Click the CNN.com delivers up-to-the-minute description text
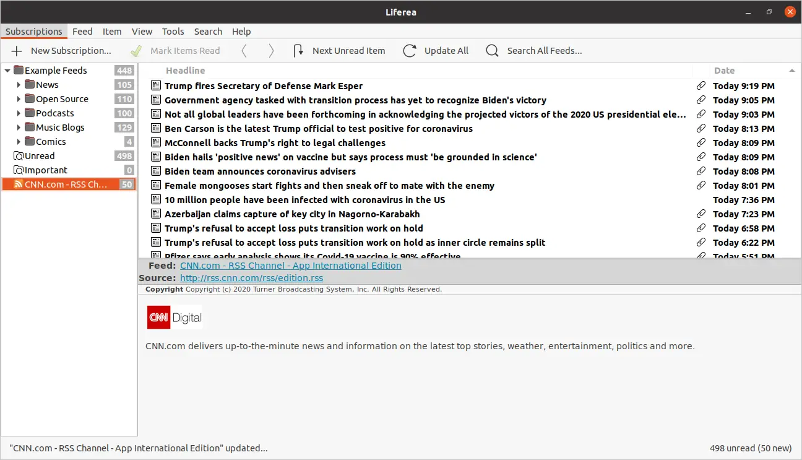 click(420, 346)
